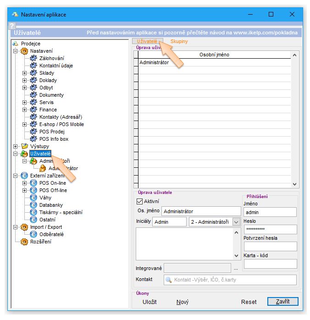This screenshot has width=310, height=320.
Task: Expand the Finance tree node
Action: click(24, 110)
